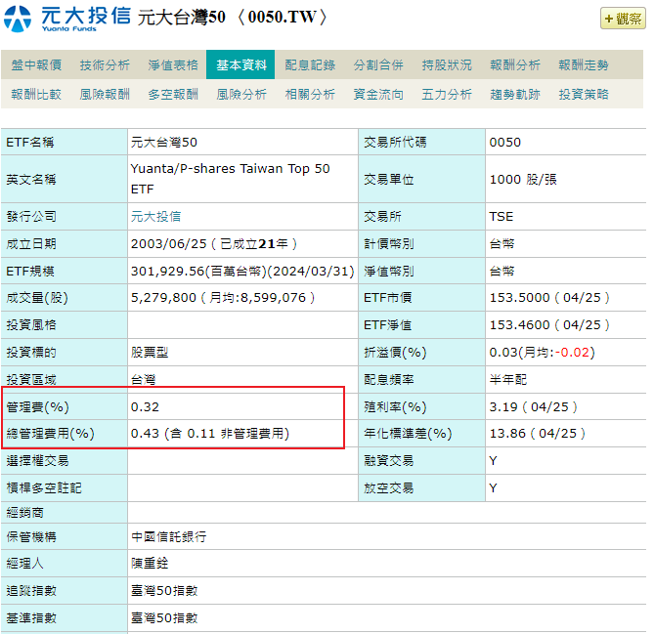Viewport: 654px width, 634px height.
Task: Open the 相關分析 tab
Action: tap(310, 94)
